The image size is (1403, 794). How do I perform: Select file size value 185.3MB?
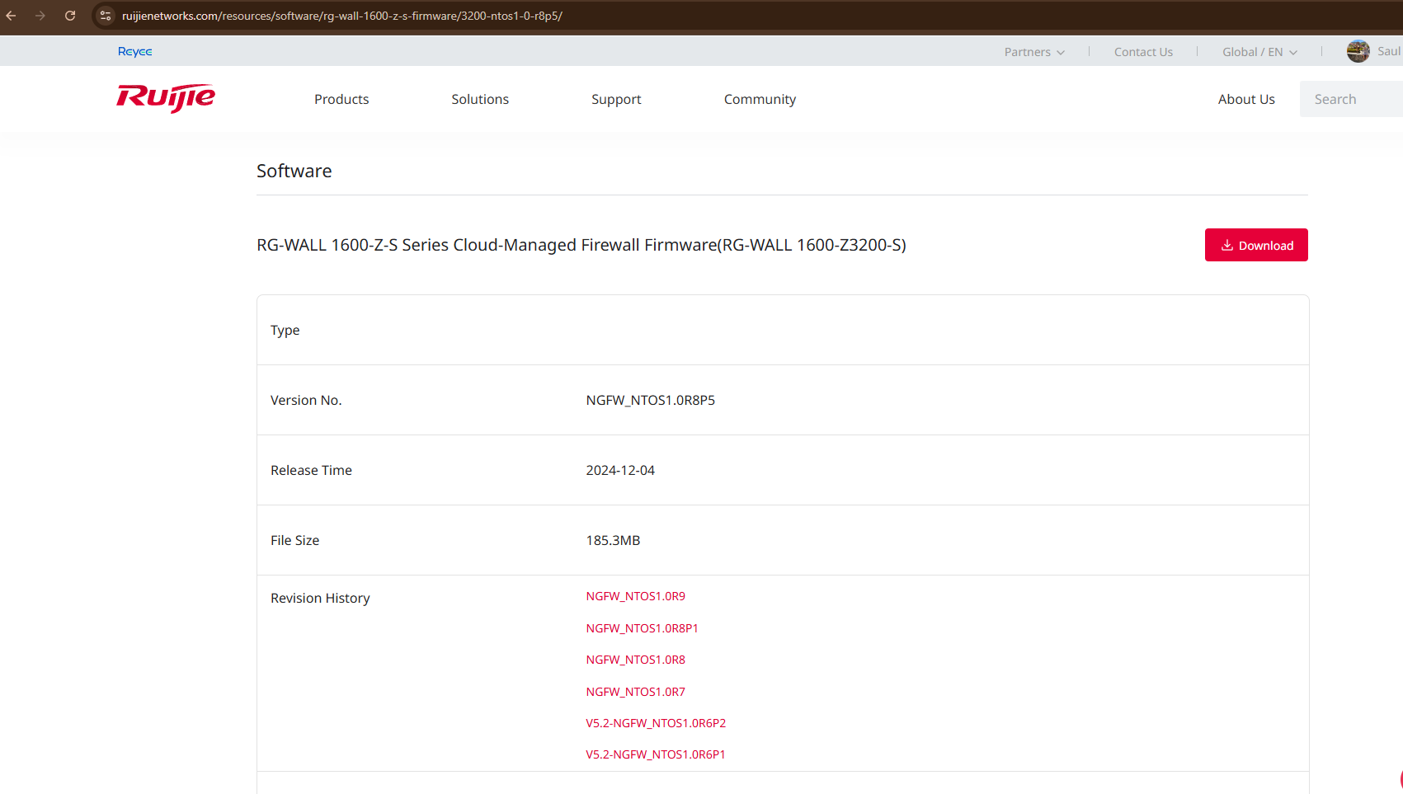click(613, 540)
